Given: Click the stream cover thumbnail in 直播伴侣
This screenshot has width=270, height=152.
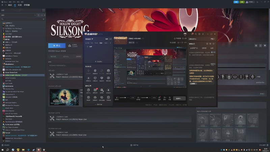Looking at the screenshot, I should point(120,41).
